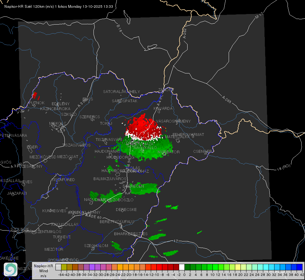The width and height of the screenshot is (305, 280).
Task: Click the 'Napkor-HR Wind m/s' legend label
Action: (43, 271)
